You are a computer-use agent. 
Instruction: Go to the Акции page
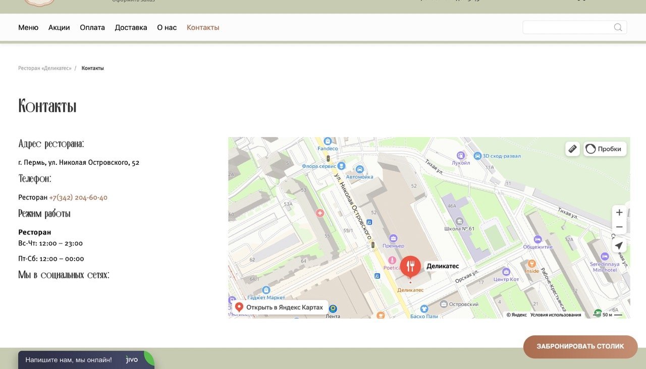59,27
